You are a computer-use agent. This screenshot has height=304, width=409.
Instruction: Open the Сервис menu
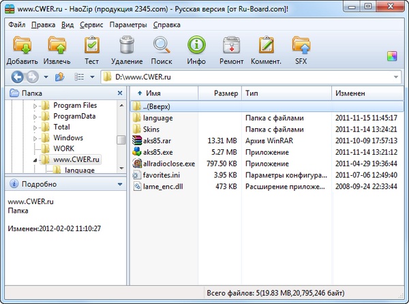point(91,25)
